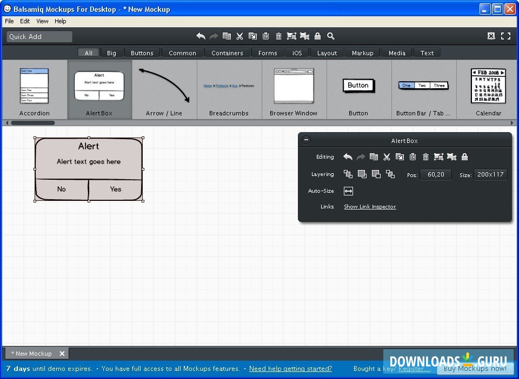The width and height of the screenshot is (519, 379).
Task: Toggle Auto-Size for the AlertBox
Action: tap(348, 191)
